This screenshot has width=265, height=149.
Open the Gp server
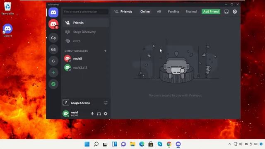point(53,38)
